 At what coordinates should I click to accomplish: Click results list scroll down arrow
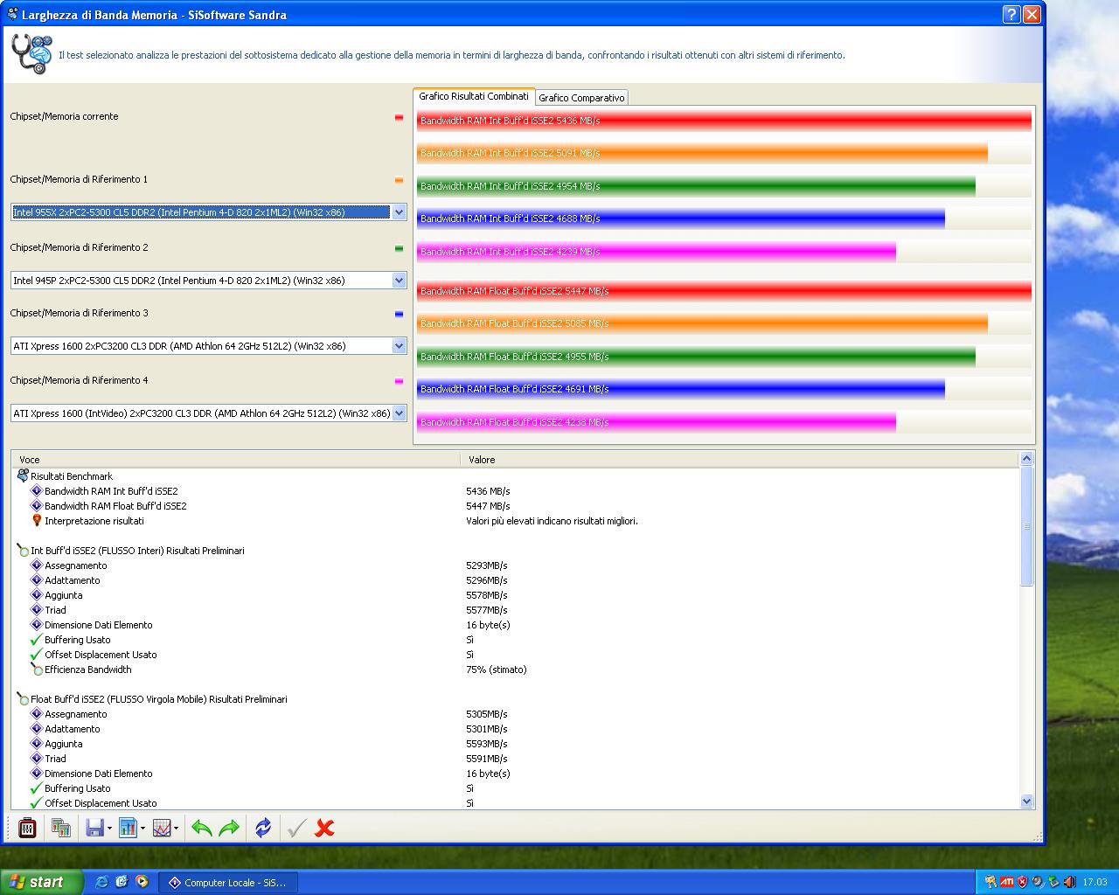pos(1027,801)
